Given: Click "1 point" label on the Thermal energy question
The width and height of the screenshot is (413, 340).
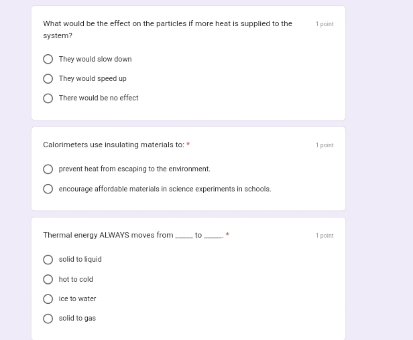Looking at the screenshot, I should click(x=324, y=236).
